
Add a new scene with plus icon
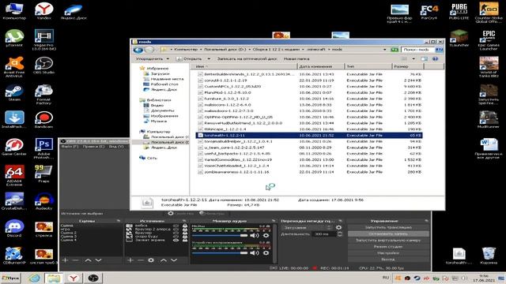(65, 260)
